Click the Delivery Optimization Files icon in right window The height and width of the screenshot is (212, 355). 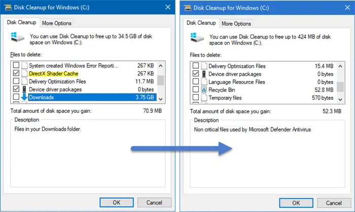pos(204,66)
